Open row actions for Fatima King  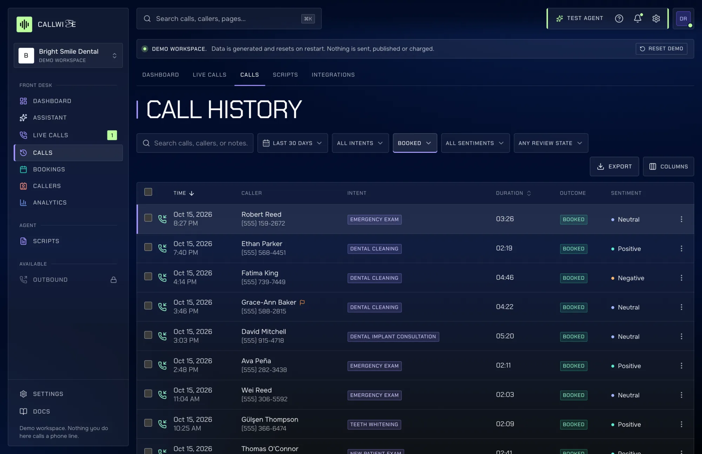681,278
